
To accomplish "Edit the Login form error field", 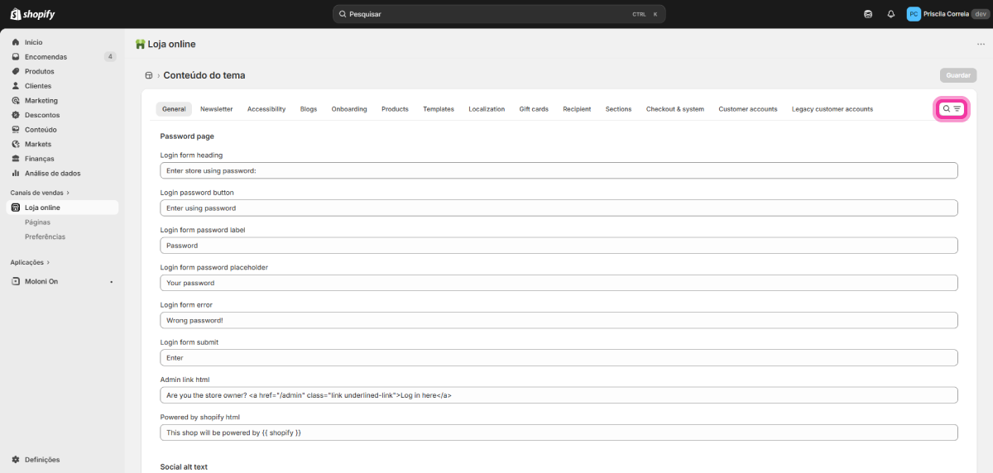I will (559, 320).
